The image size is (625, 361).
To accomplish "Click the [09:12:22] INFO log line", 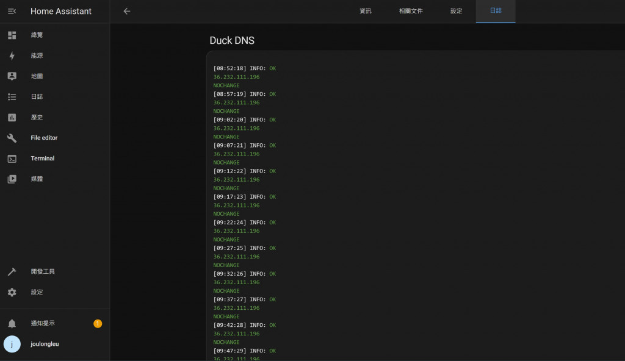I will [x=244, y=171].
